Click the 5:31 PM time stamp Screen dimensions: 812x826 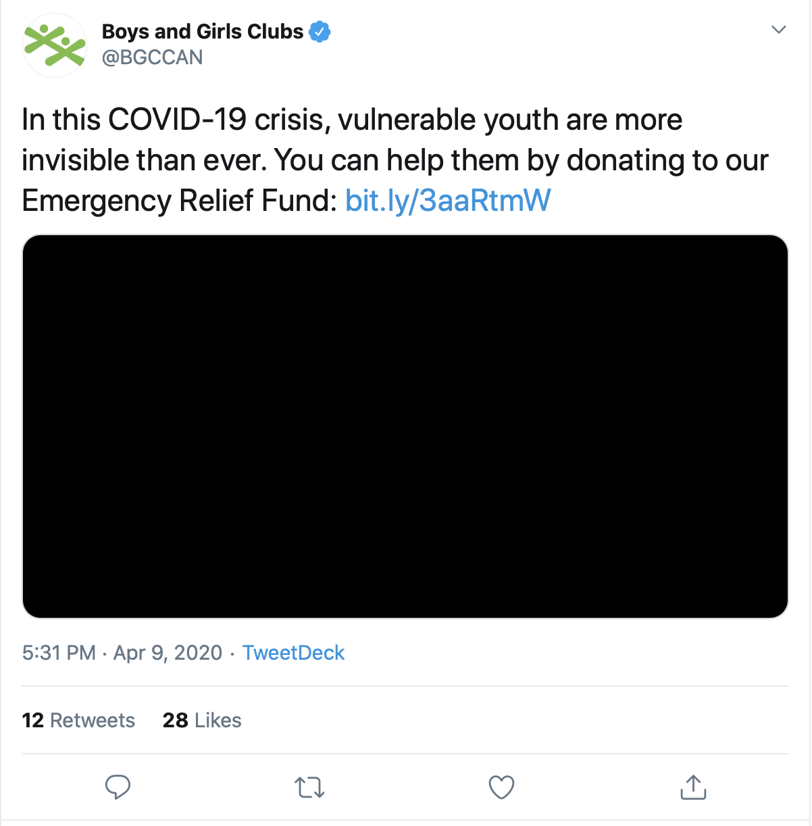click(59, 652)
